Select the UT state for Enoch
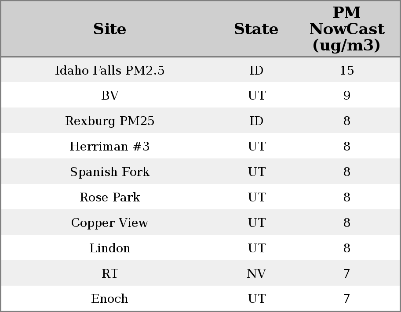401x312 pixels. (256, 299)
